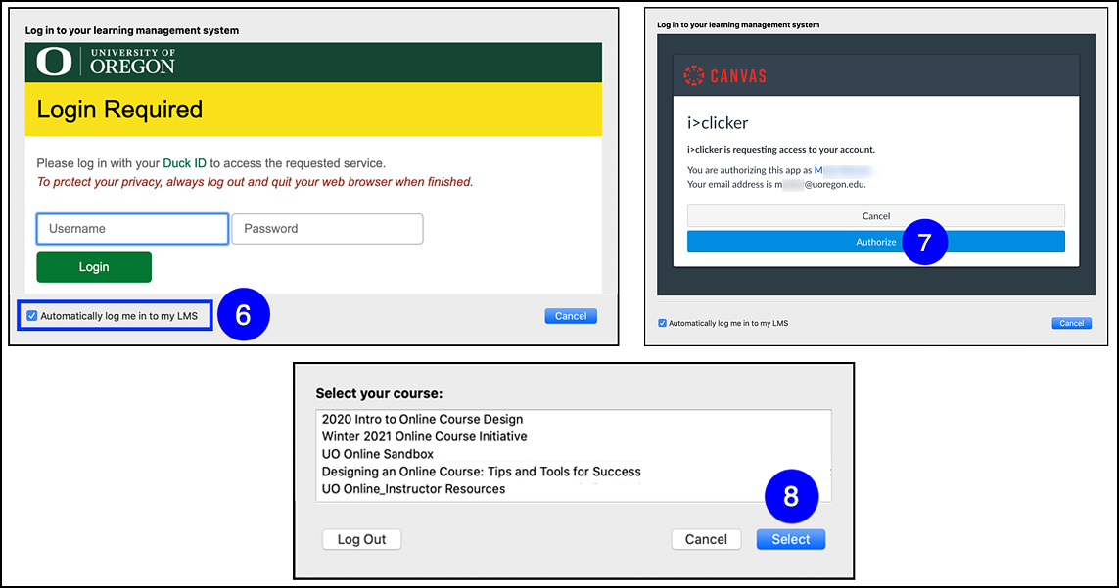
Task: Toggle auto log in checkbox in Canvas window
Action: 662,323
